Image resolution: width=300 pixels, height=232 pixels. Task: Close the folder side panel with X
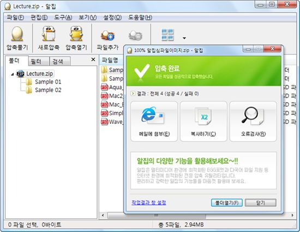(93, 60)
